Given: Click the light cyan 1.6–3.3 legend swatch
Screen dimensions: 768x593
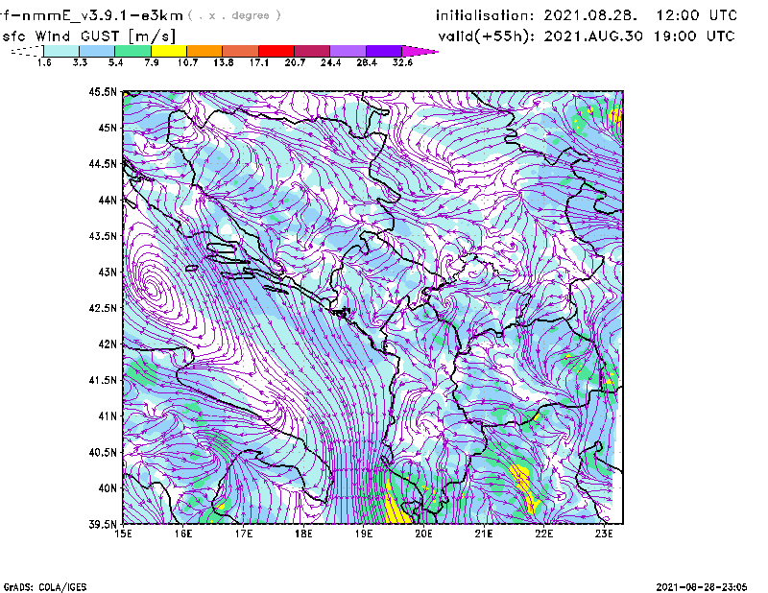Looking at the screenshot, I should point(61,51).
